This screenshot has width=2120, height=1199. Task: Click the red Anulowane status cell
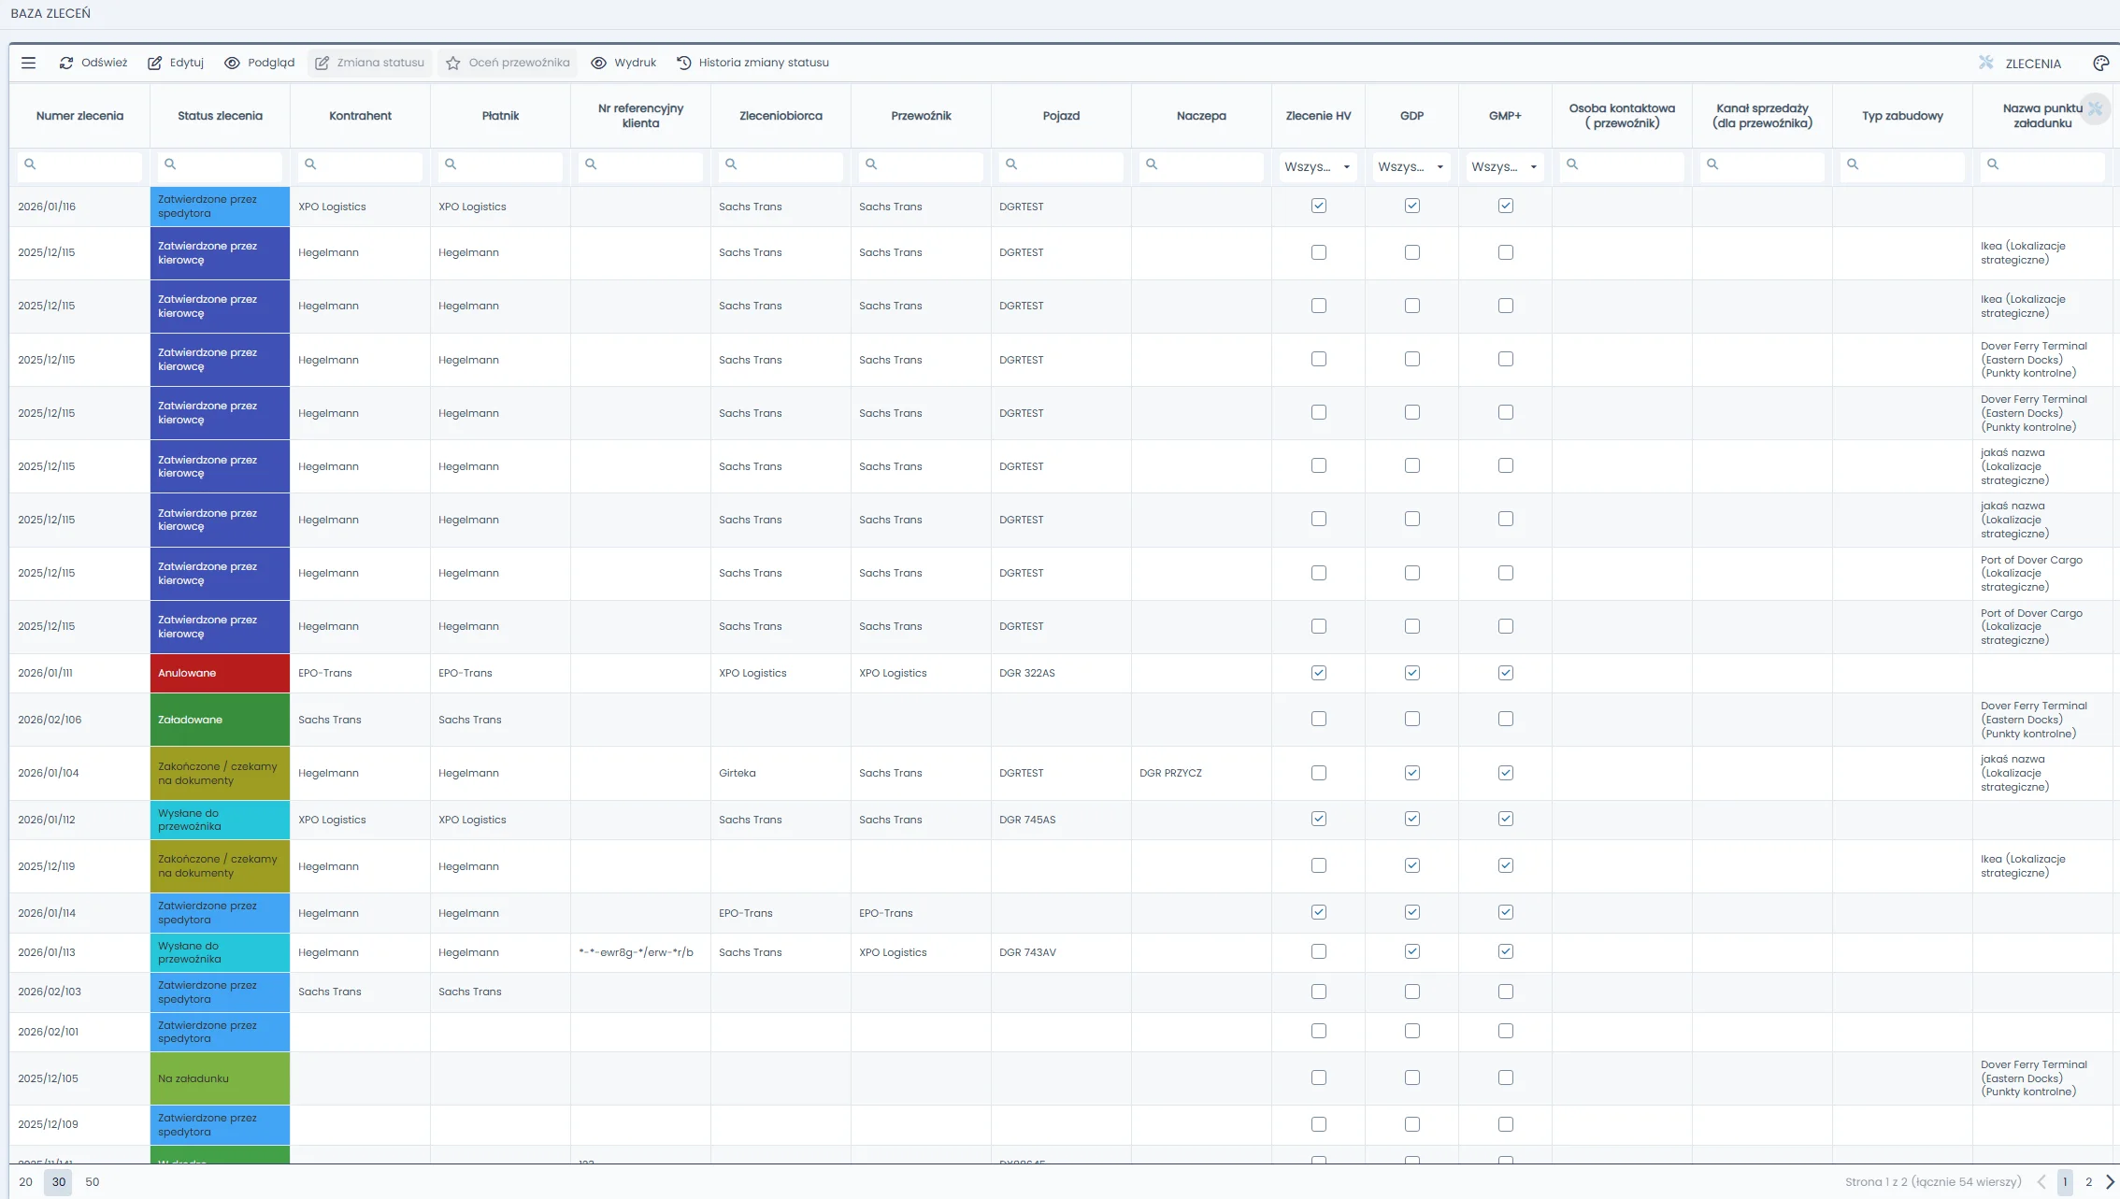(220, 673)
